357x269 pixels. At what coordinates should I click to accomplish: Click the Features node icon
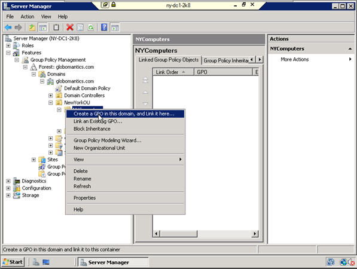point(16,53)
